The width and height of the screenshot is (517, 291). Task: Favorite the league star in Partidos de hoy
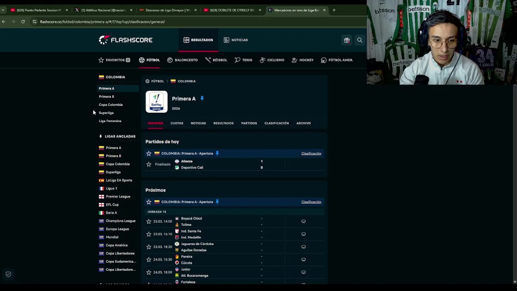click(149, 154)
